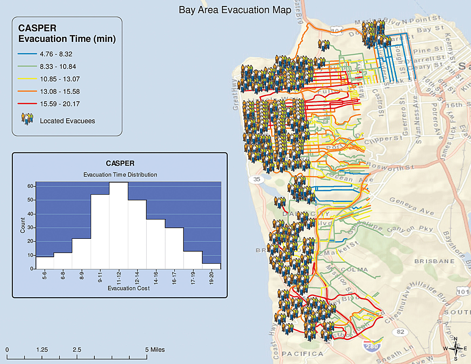This screenshot has width=471, height=364.
Task: Click the 'Clipper St' street label
Action: tap(383, 140)
